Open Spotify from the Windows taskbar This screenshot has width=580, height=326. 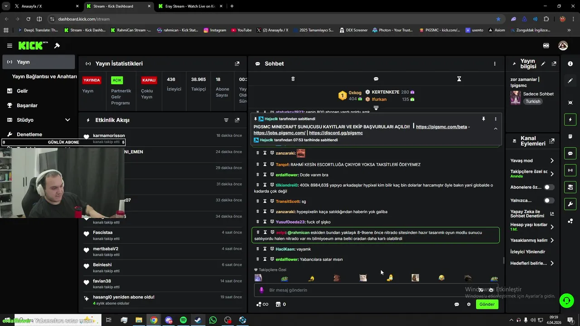point(183,320)
